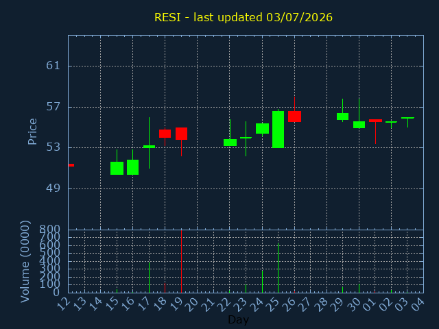Screen dimensions: 439x329
Task: Click the small red candlestick at day 12
Action: (71, 165)
